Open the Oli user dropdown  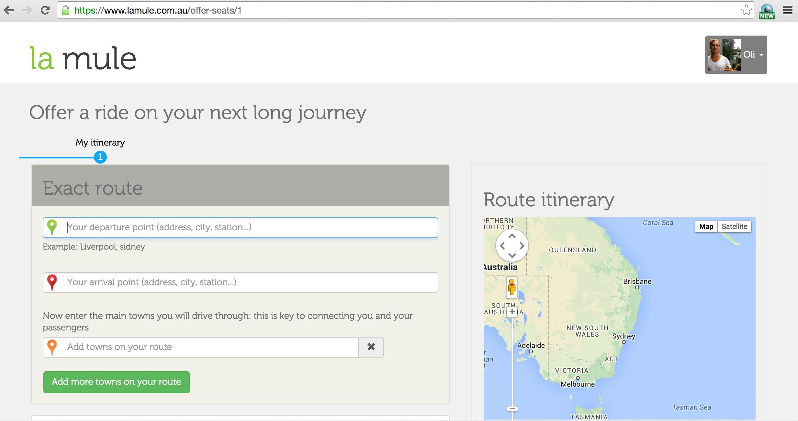(736, 55)
